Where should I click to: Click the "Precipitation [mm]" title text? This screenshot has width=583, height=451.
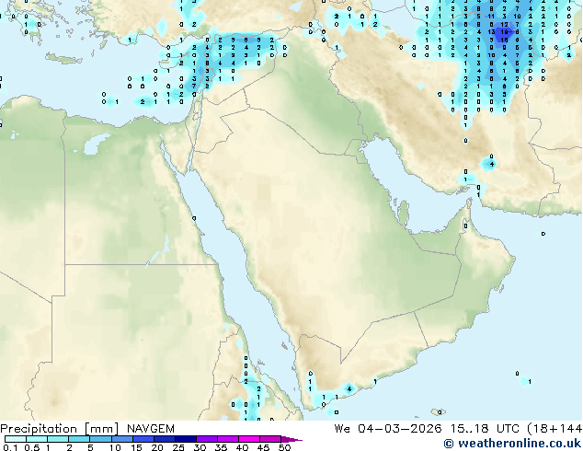pyautogui.click(x=60, y=429)
